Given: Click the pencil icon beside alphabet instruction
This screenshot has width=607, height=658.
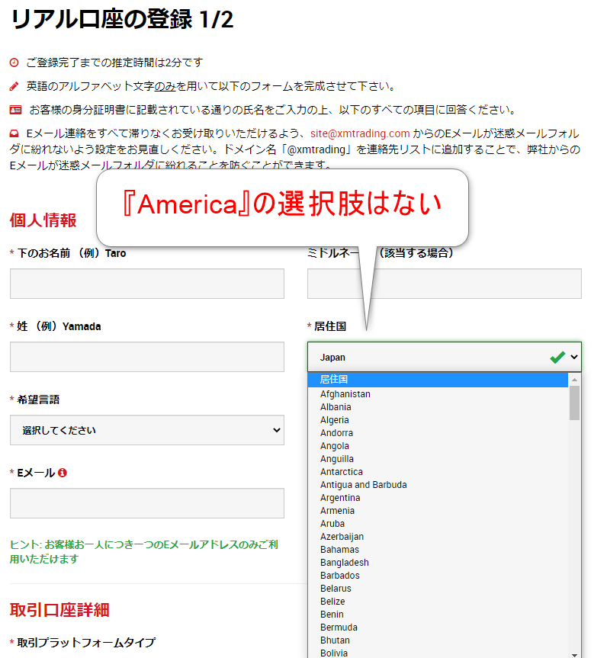Looking at the screenshot, I should tap(14, 86).
